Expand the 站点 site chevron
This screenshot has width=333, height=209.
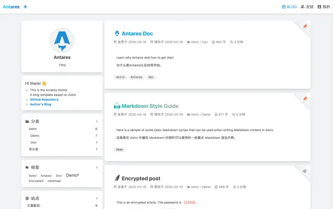(x=97, y=199)
